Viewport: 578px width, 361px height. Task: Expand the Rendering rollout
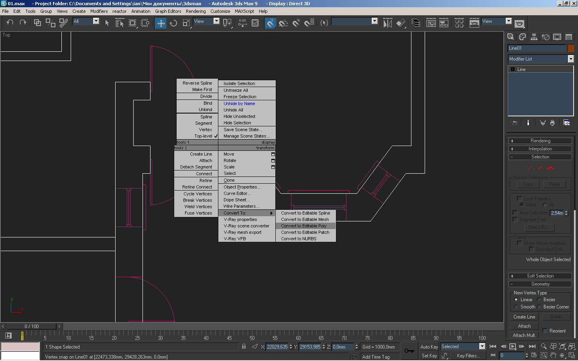coord(540,141)
